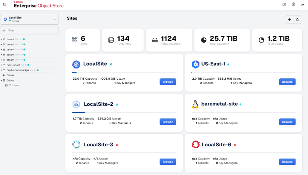The image size is (308, 175).
Task: Select new-tenant in the sidebar tree
Action: 13,65
